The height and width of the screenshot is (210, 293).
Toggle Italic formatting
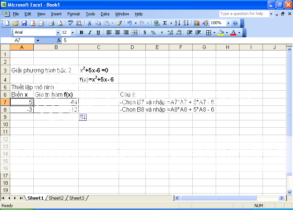click(x=90, y=33)
